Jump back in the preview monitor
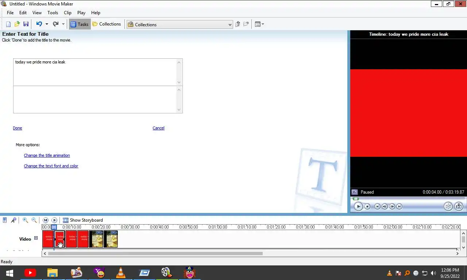This screenshot has height=280, width=467. (377, 206)
